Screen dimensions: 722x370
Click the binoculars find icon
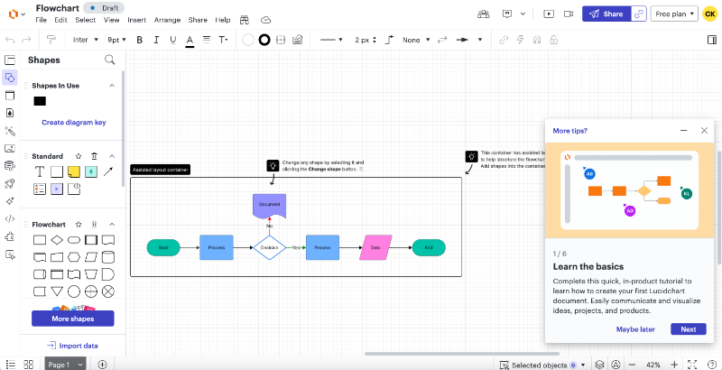coord(245,20)
